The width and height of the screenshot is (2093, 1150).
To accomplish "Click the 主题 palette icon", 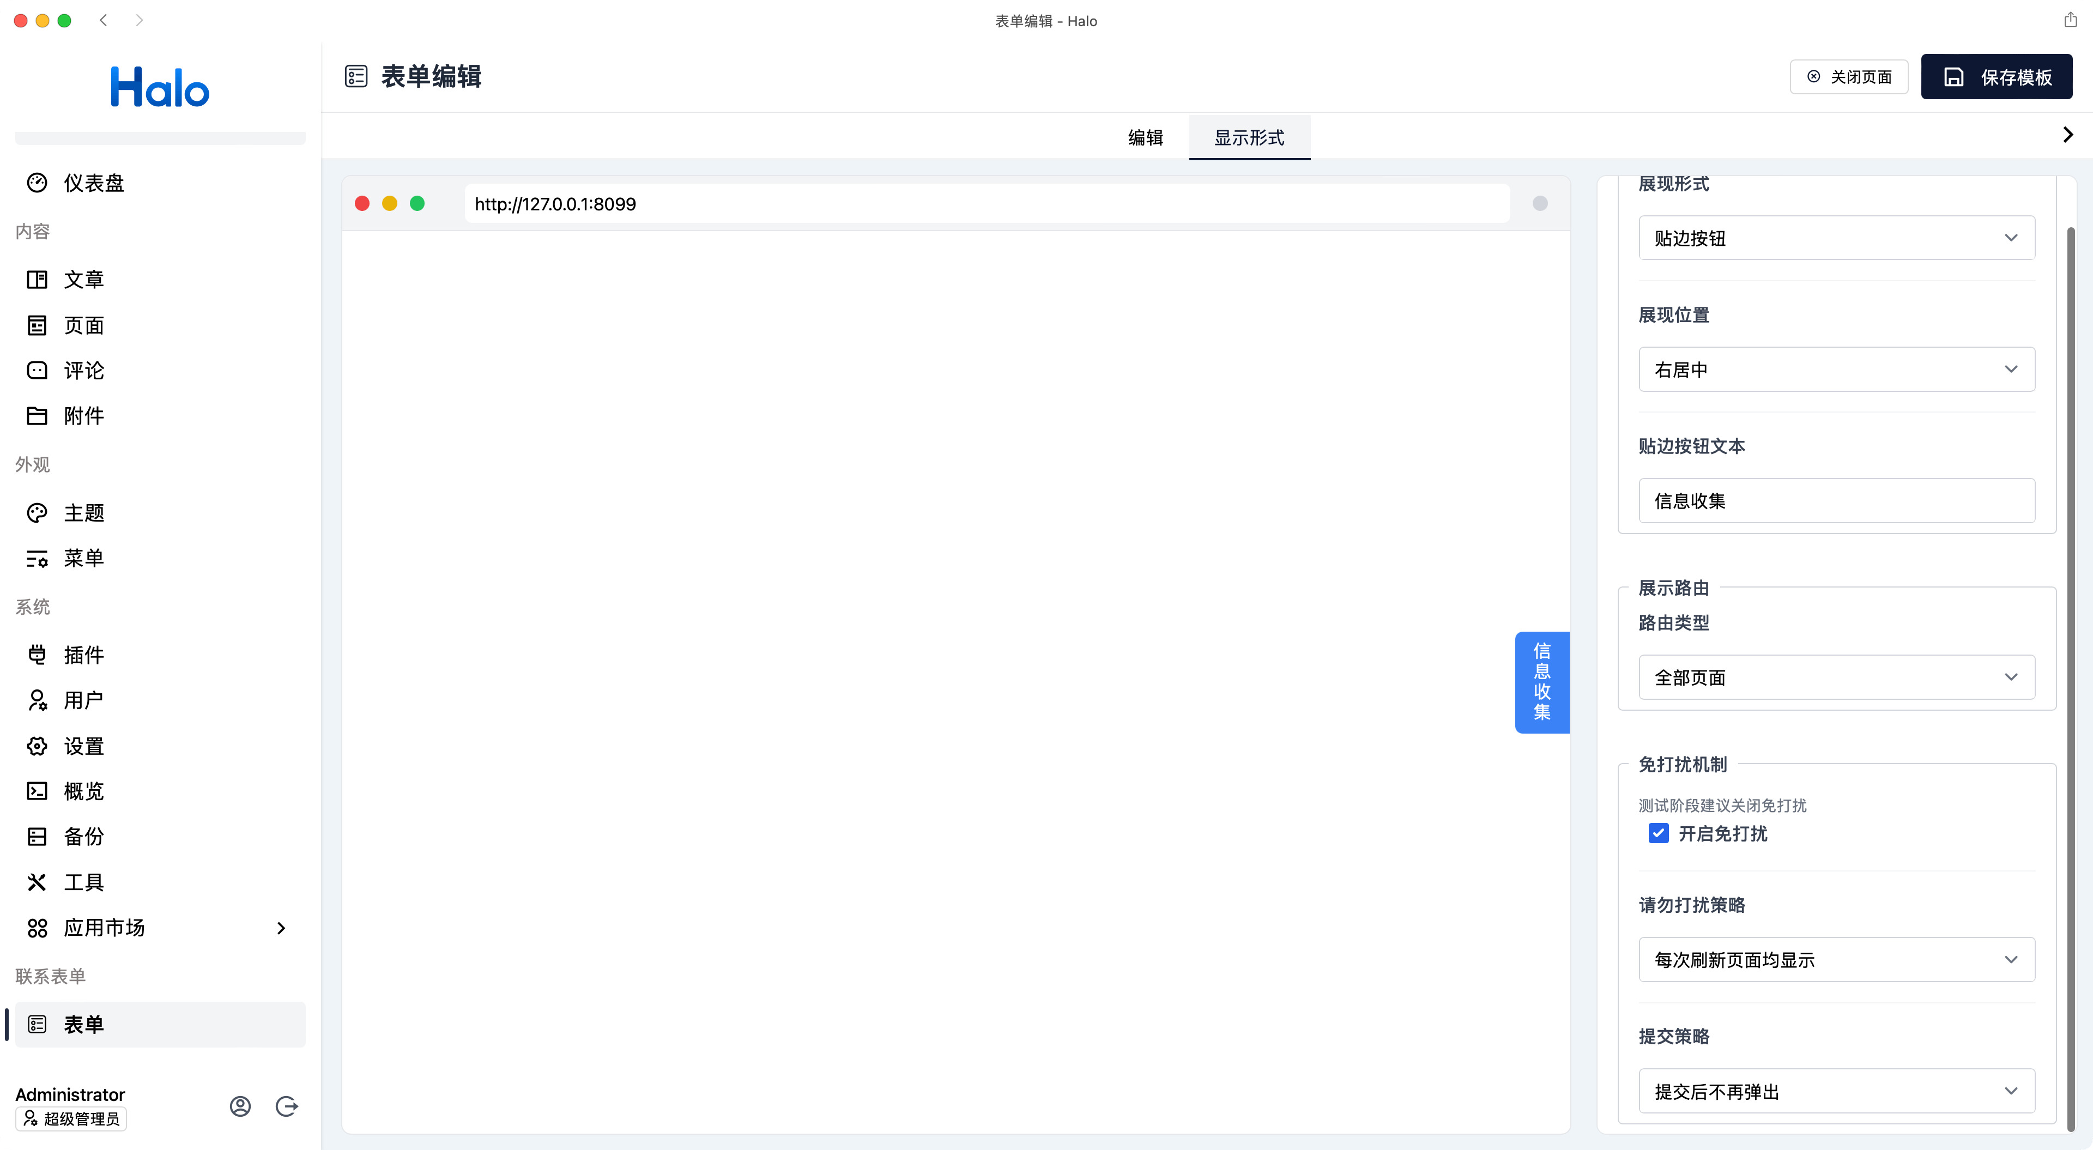I will 37,513.
